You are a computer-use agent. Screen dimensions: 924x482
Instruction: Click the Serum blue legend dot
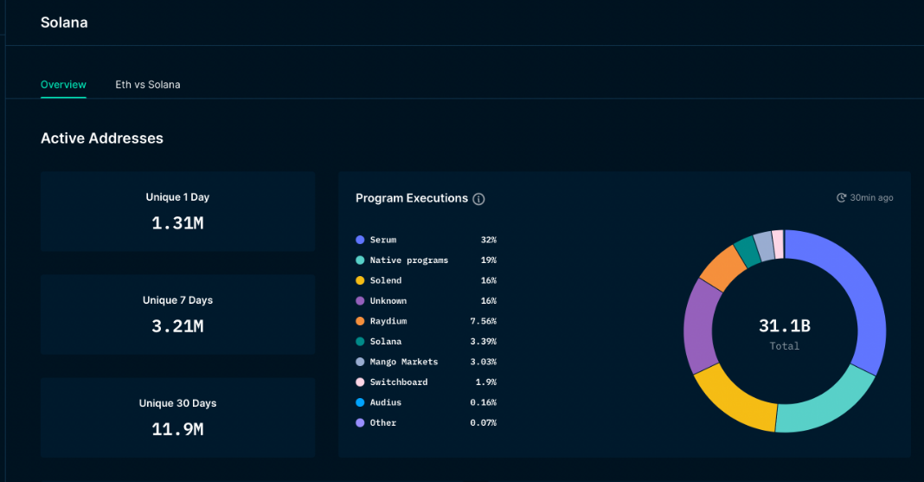(x=360, y=240)
